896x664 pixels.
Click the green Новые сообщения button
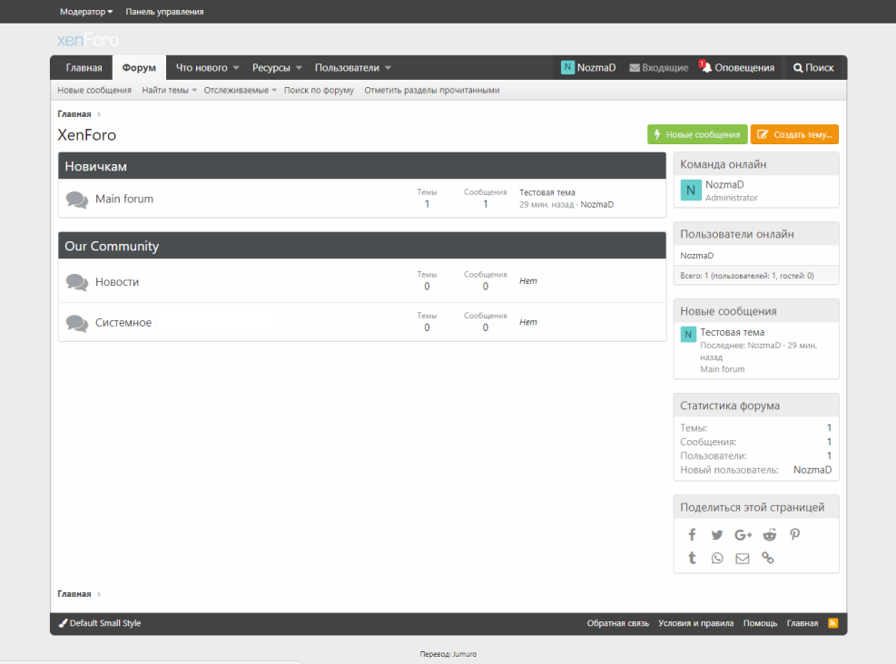tap(697, 134)
